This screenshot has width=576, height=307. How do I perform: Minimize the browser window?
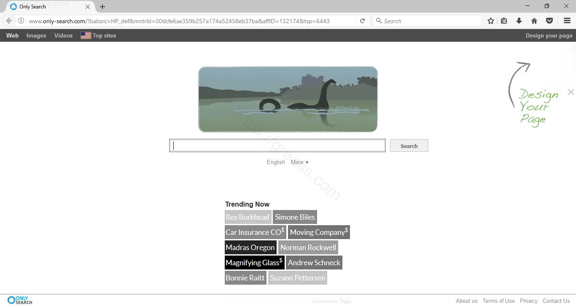coord(528,6)
